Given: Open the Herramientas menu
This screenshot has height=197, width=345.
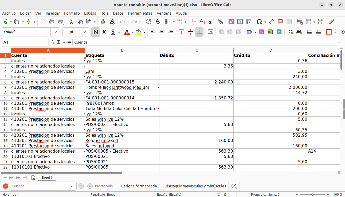Looking at the screenshot, I should point(140,13).
